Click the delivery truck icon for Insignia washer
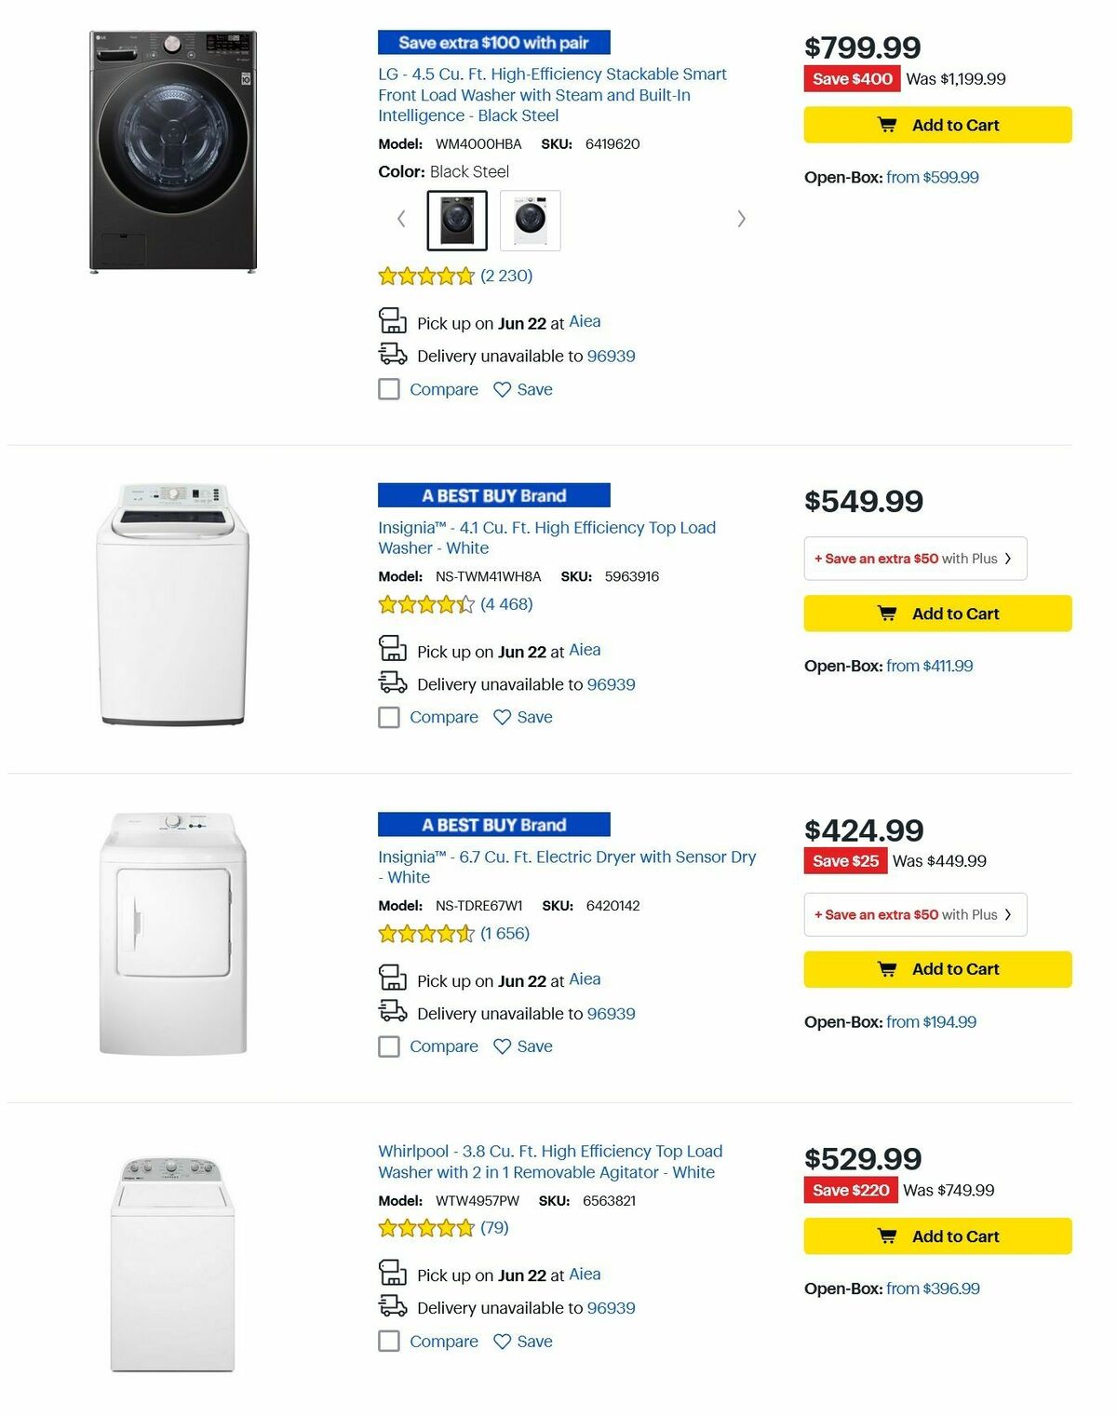This screenshot has height=1417, width=1117. click(392, 682)
